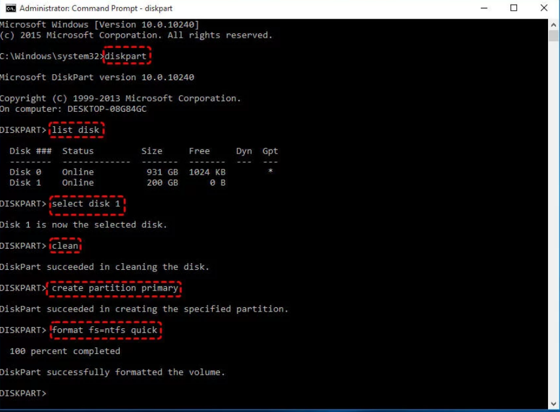Click the highlighted diskpart command
560x412 pixels.
pyautogui.click(x=126, y=55)
